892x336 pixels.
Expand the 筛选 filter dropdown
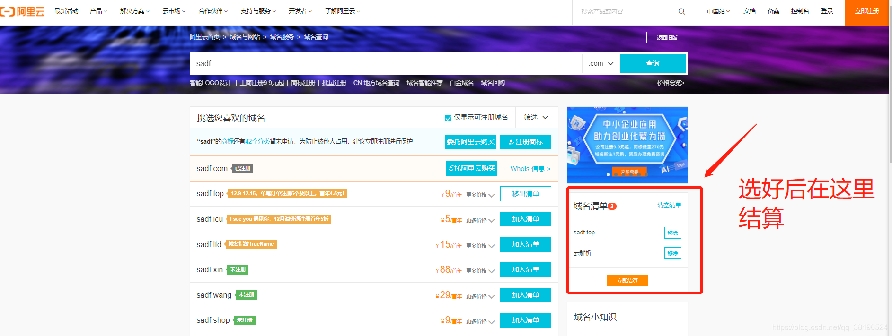pos(536,117)
